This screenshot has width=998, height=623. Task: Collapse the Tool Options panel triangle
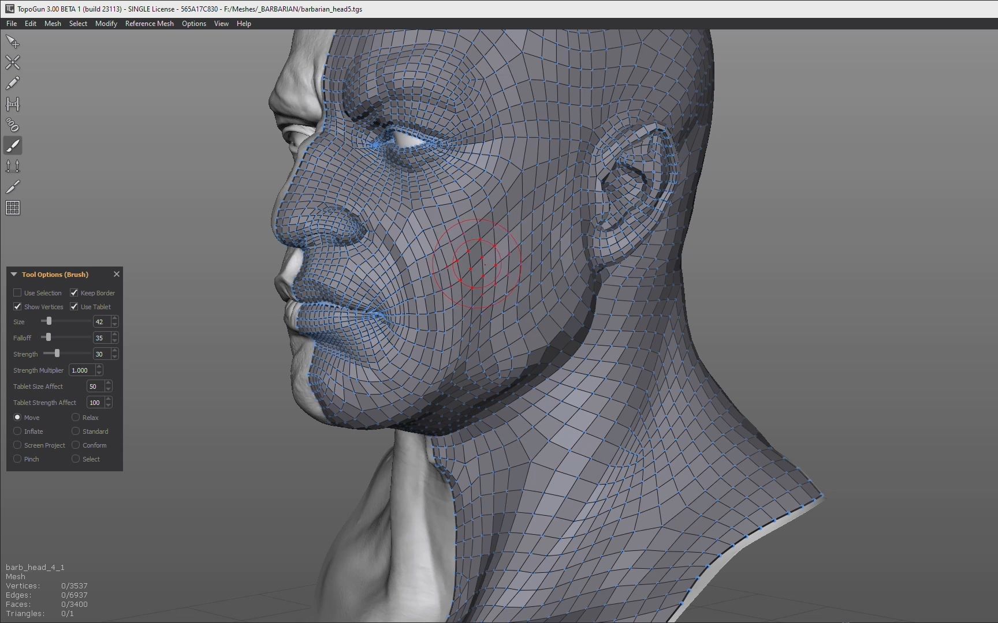click(x=14, y=275)
